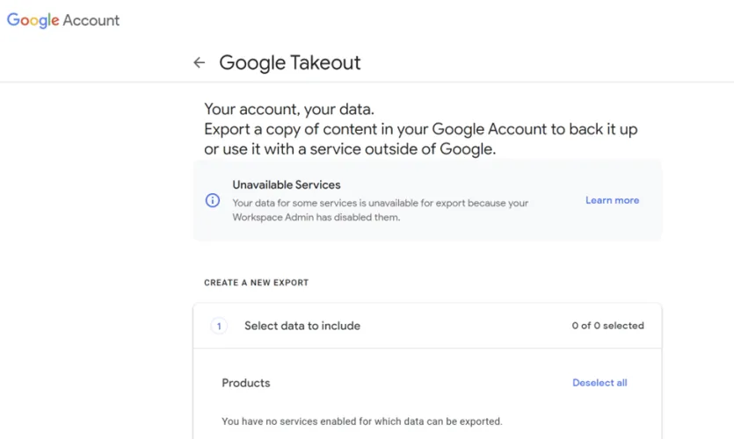Click the colorful Google logo wordmark
Screen dimensions: 734x439
(33, 20)
